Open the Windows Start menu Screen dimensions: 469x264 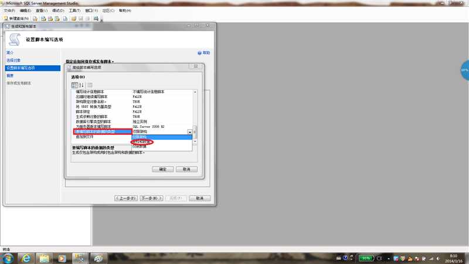8,258
